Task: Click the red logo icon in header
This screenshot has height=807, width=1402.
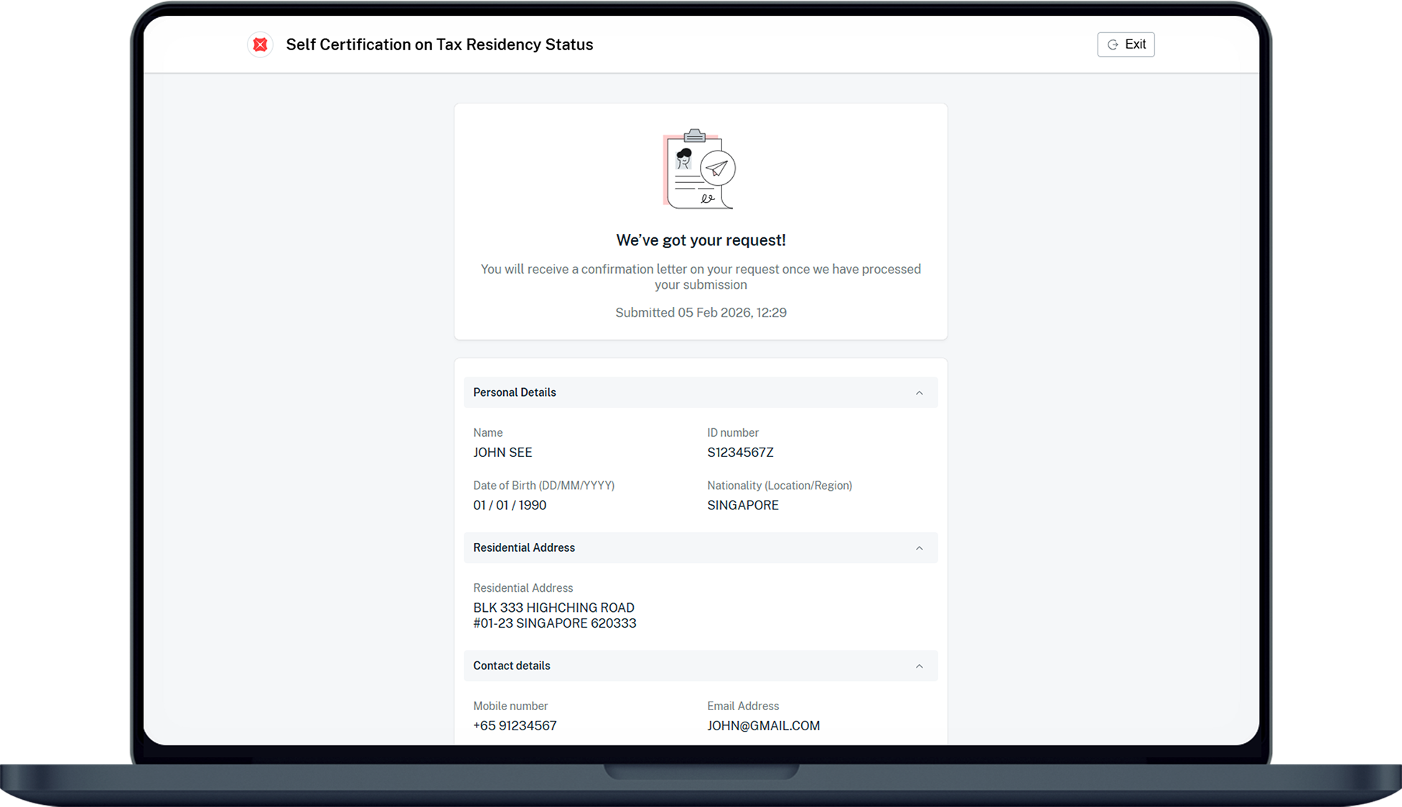Action: click(260, 44)
